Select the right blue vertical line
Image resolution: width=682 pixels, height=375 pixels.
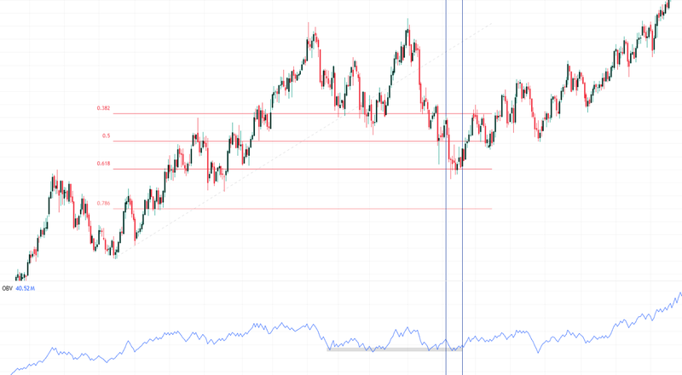[x=462, y=187]
